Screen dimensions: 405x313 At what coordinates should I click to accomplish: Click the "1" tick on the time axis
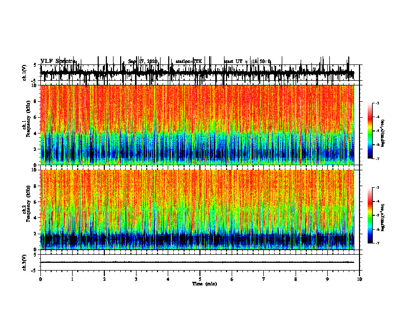(72, 279)
